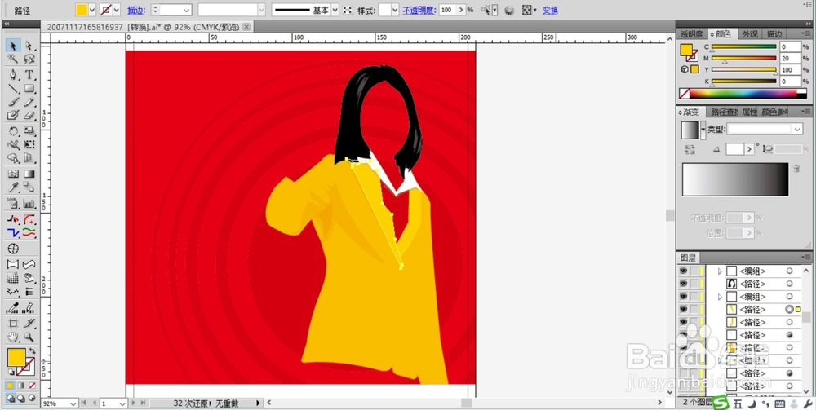Screen dimensions: 816x410
Task: Open the stroke weight dropdown
Action: pos(187,10)
